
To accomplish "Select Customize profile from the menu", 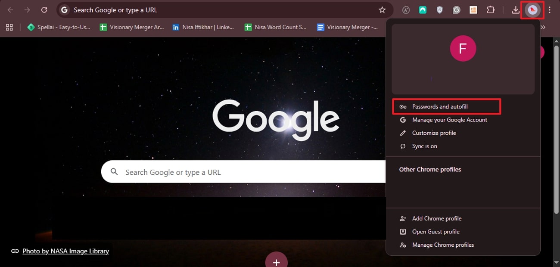I will (434, 133).
